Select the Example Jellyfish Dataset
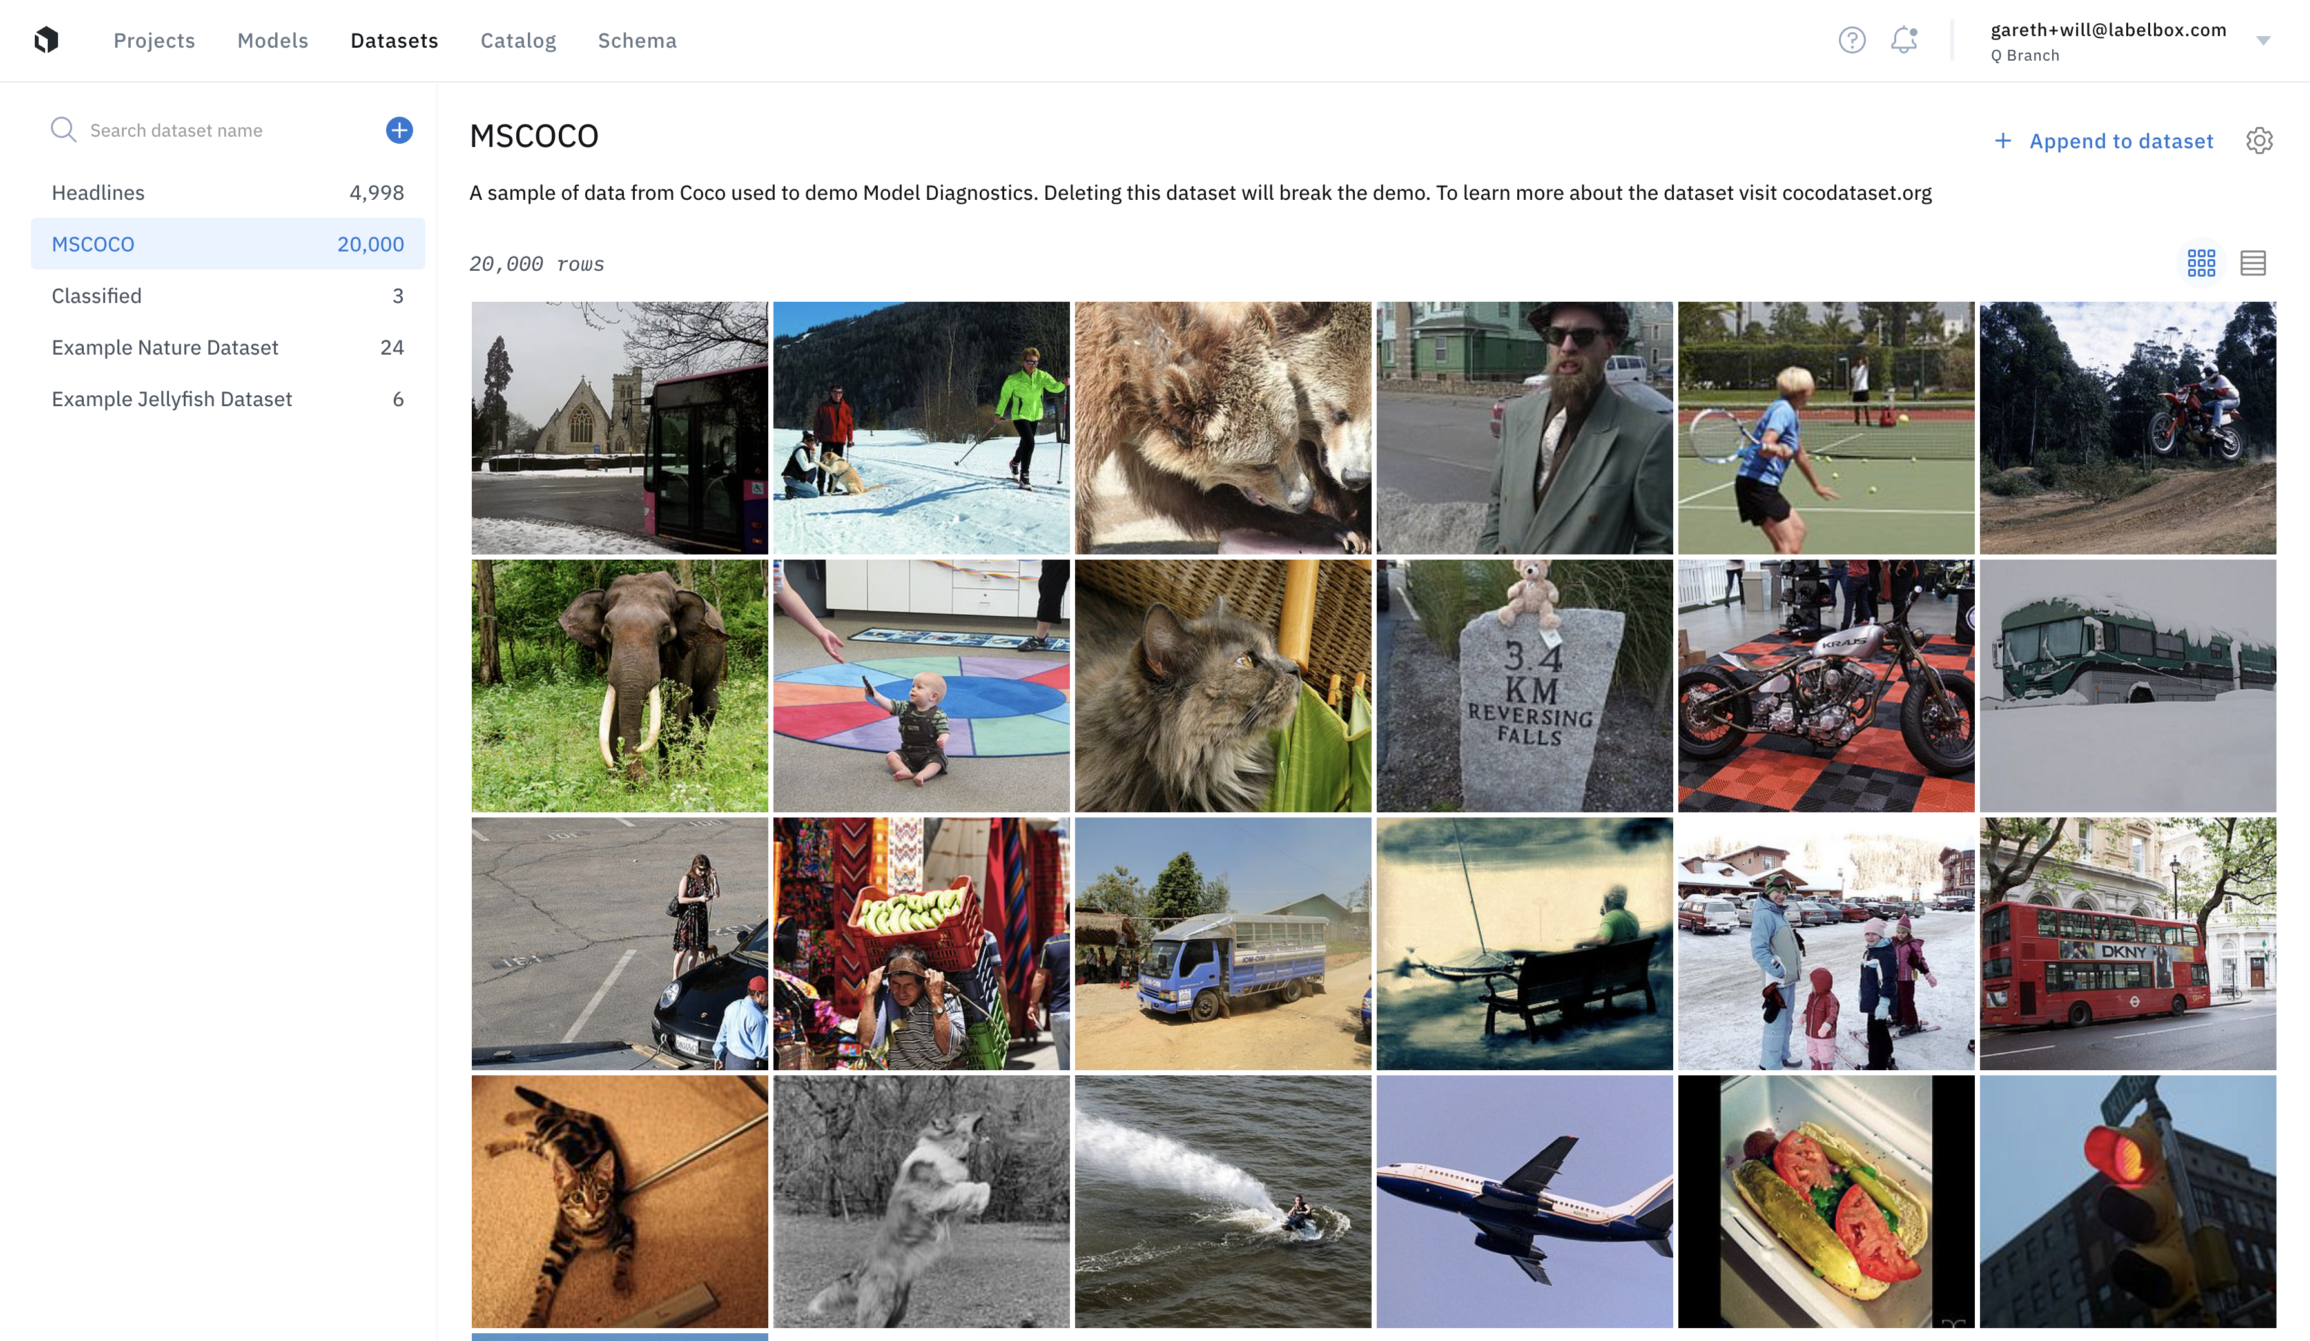 [228, 399]
